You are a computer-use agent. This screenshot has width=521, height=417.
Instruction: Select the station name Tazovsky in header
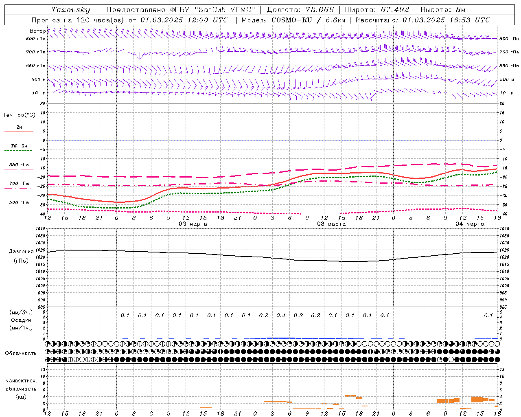pos(71,10)
